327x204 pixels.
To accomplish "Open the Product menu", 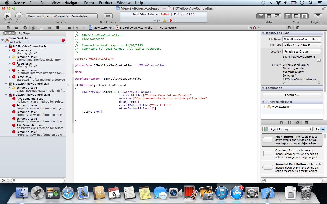I will click(x=106, y=3).
